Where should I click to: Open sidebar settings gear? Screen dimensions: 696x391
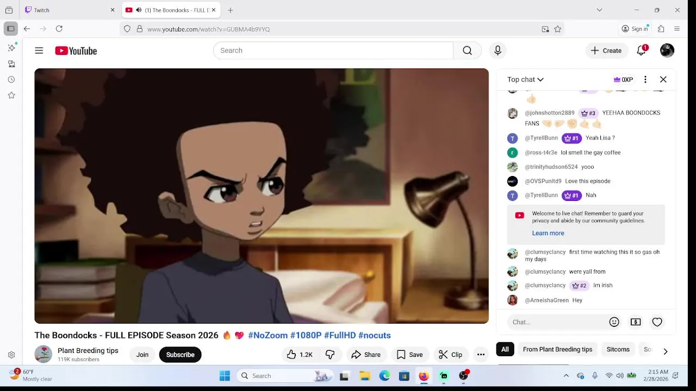point(11,355)
